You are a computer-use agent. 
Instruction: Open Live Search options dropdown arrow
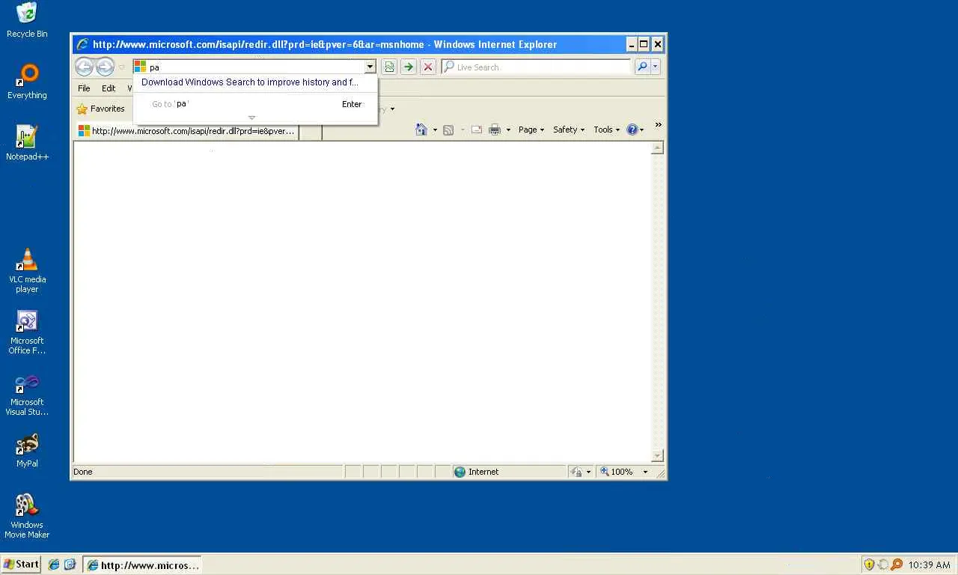tap(656, 67)
